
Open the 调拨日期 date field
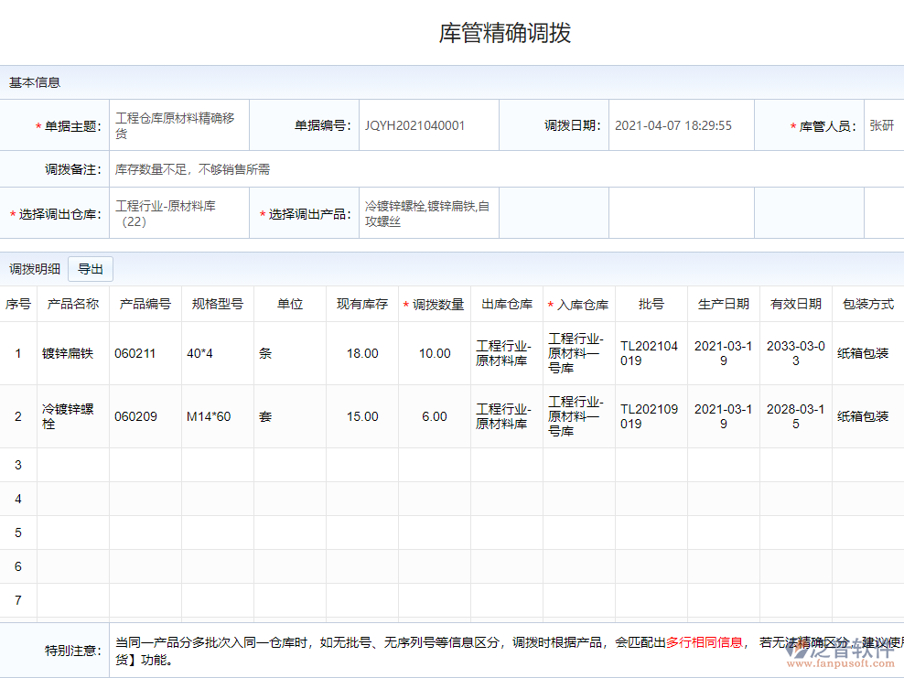coord(680,126)
